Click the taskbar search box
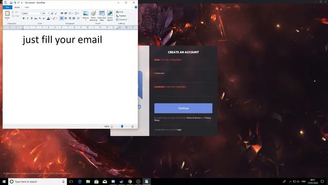328x185 pixels. 37,181
